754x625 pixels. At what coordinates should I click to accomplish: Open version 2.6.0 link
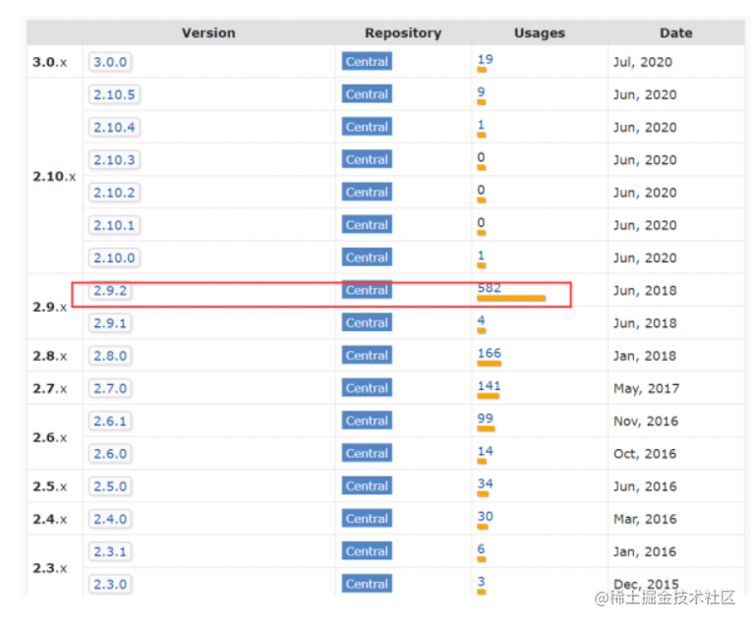click(x=110, y=454)
